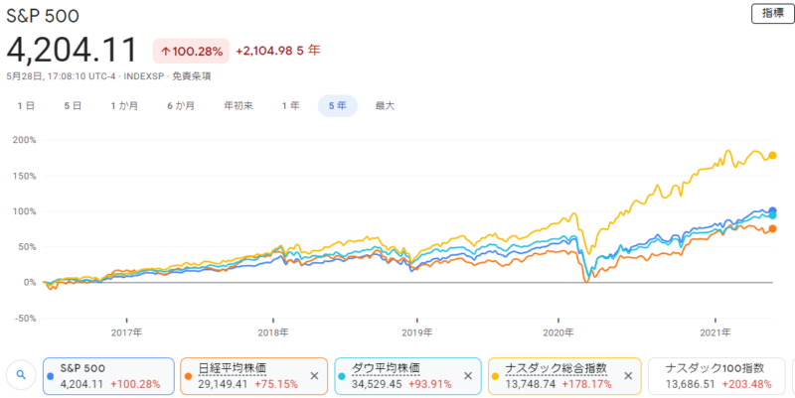Click the +2,104.98 5 年 change text
The width and height of the screenshot is (795, 398).
(x=278, y=51)
